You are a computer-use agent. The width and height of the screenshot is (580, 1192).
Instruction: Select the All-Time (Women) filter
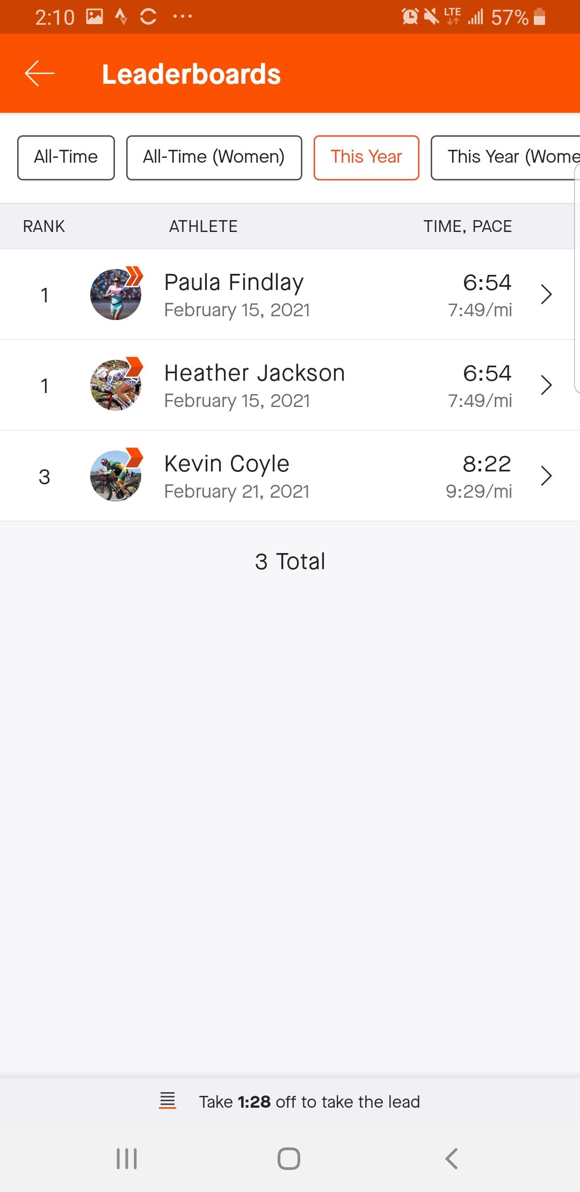[x=214, y=157]
